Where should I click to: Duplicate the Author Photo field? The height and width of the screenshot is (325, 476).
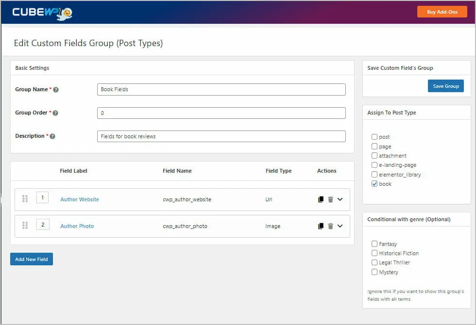pyautogui.click(x=320, y=226)
